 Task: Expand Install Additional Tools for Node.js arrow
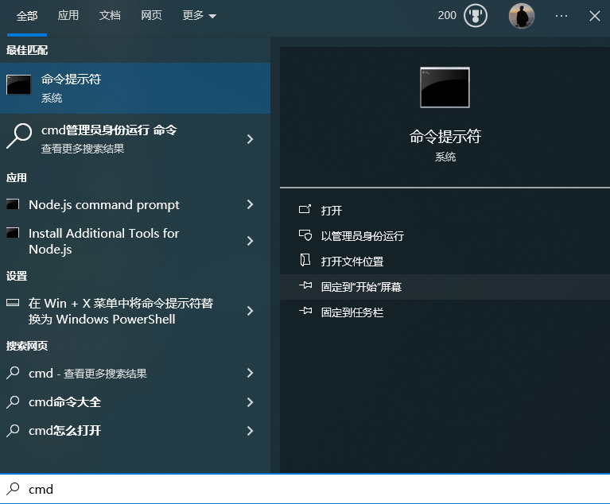click(251, 241)
